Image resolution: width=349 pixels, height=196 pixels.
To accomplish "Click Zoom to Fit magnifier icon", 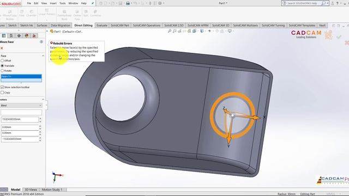I will [x=170, y=31].
